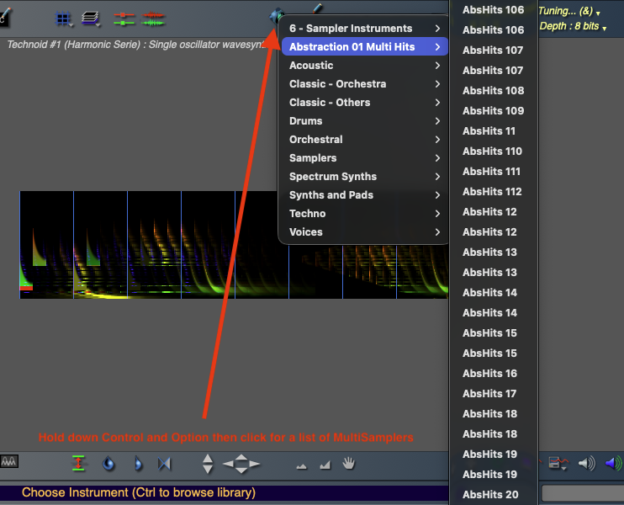The width and height of the screenshot is (624, 505).
Task: Click the Technoid #1 instrument description text
Action: (135, 45)
